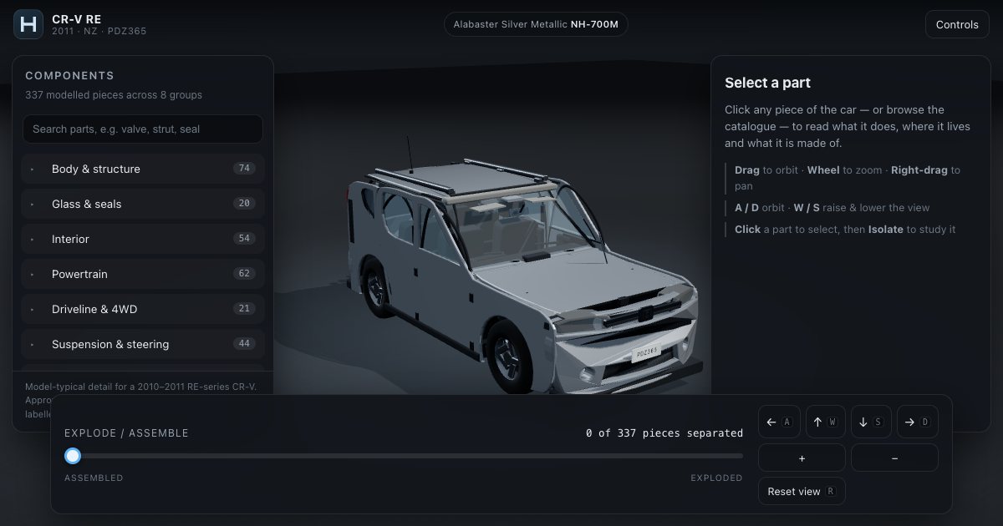Raise the view with the up arrow W button
This screenshot has height=526, width=1003.
tap(825, 422)
